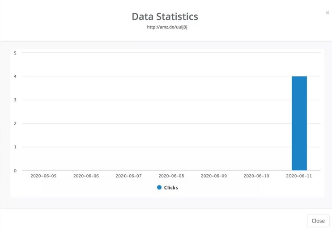Screen dimensions: 332x231
Task: Click the blue bar for 2020-06-11
Action: [299, 123]
